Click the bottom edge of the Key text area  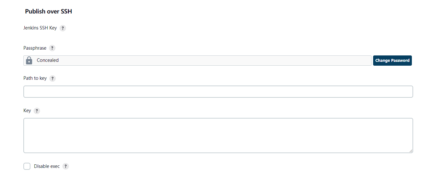click(x=218, y=153)
